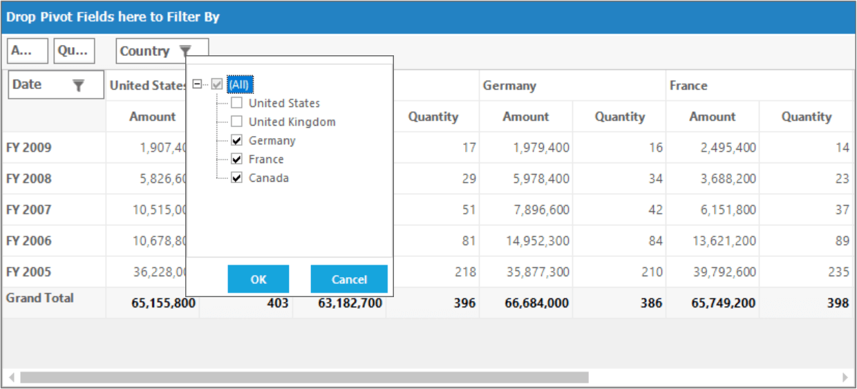The width and height of the screenshot is (857, 389).
Task: Click the Date field filter funnel icon
Action: (79, 85)
